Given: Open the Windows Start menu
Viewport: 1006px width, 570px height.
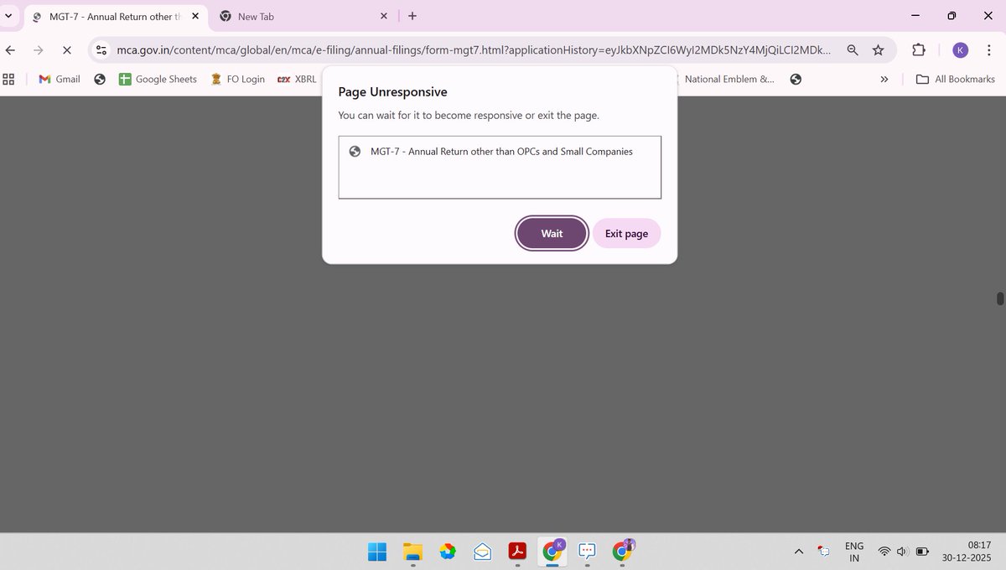Looking at the screenshot, I should tap(377, 551).
